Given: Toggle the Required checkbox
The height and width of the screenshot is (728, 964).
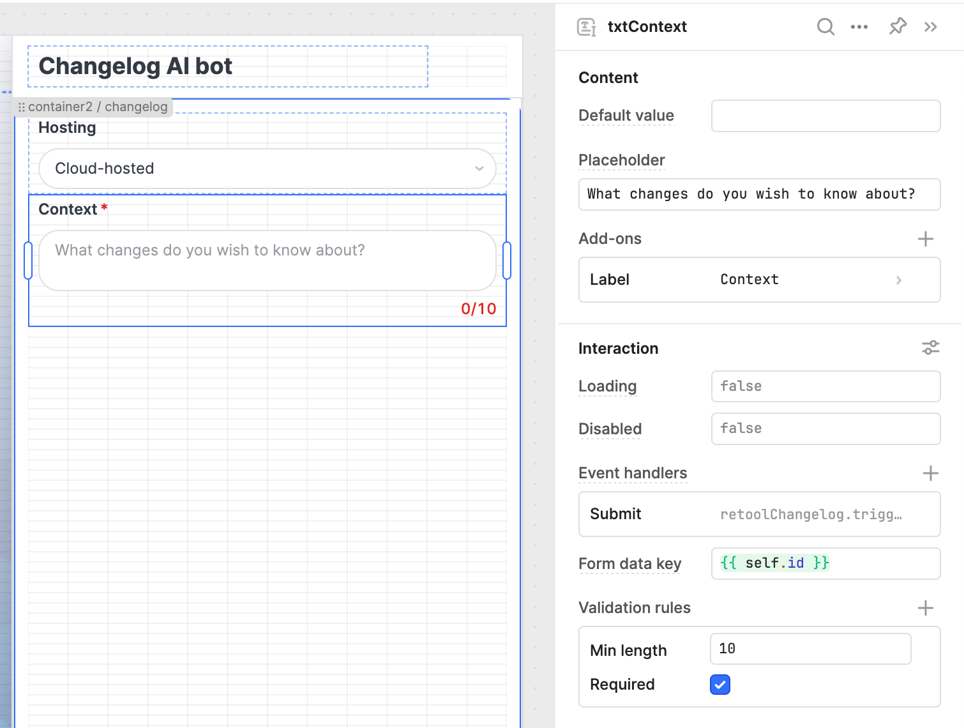Looking at the screenshot, I should pos(720,685).
